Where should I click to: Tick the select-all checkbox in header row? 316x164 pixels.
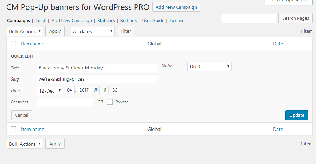tap(14, 44)
